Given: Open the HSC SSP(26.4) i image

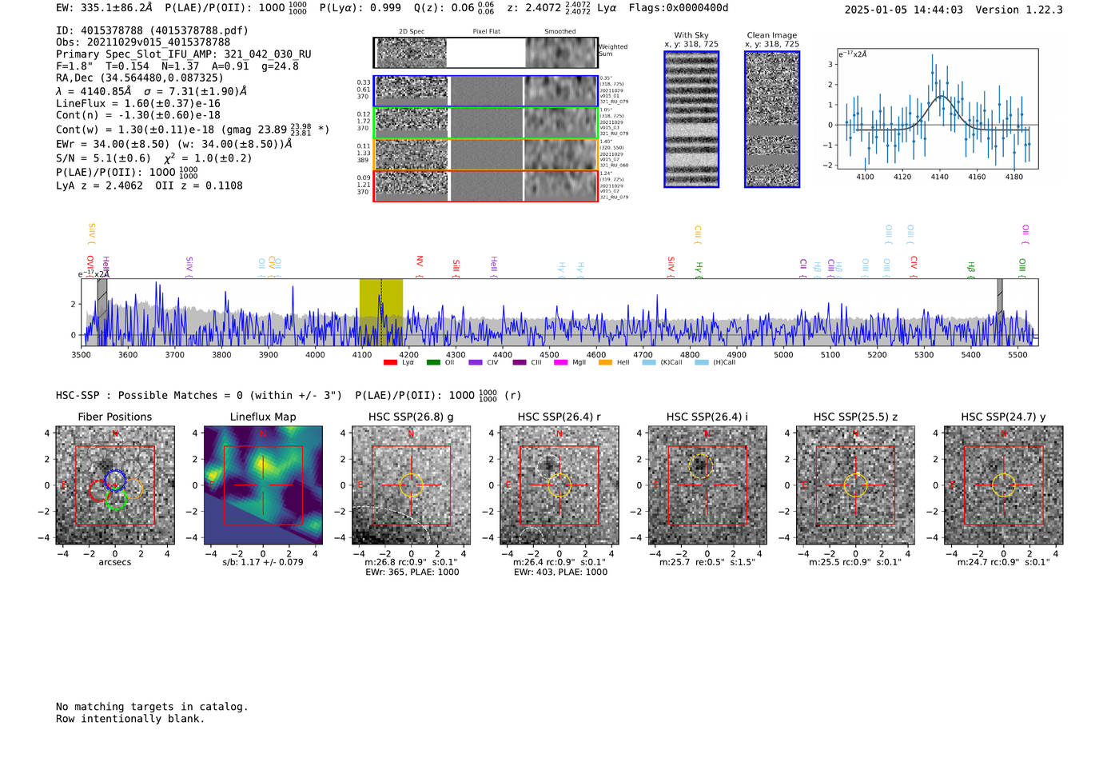Looking at the screenshot, I should pyautogui.click(x=707, y=485).
